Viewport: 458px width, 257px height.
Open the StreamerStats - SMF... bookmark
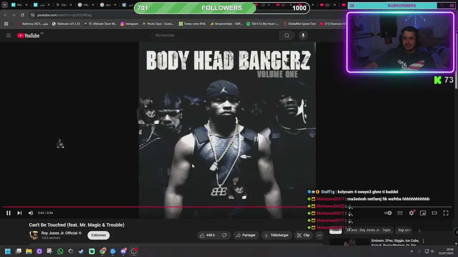tap(226, 24)
